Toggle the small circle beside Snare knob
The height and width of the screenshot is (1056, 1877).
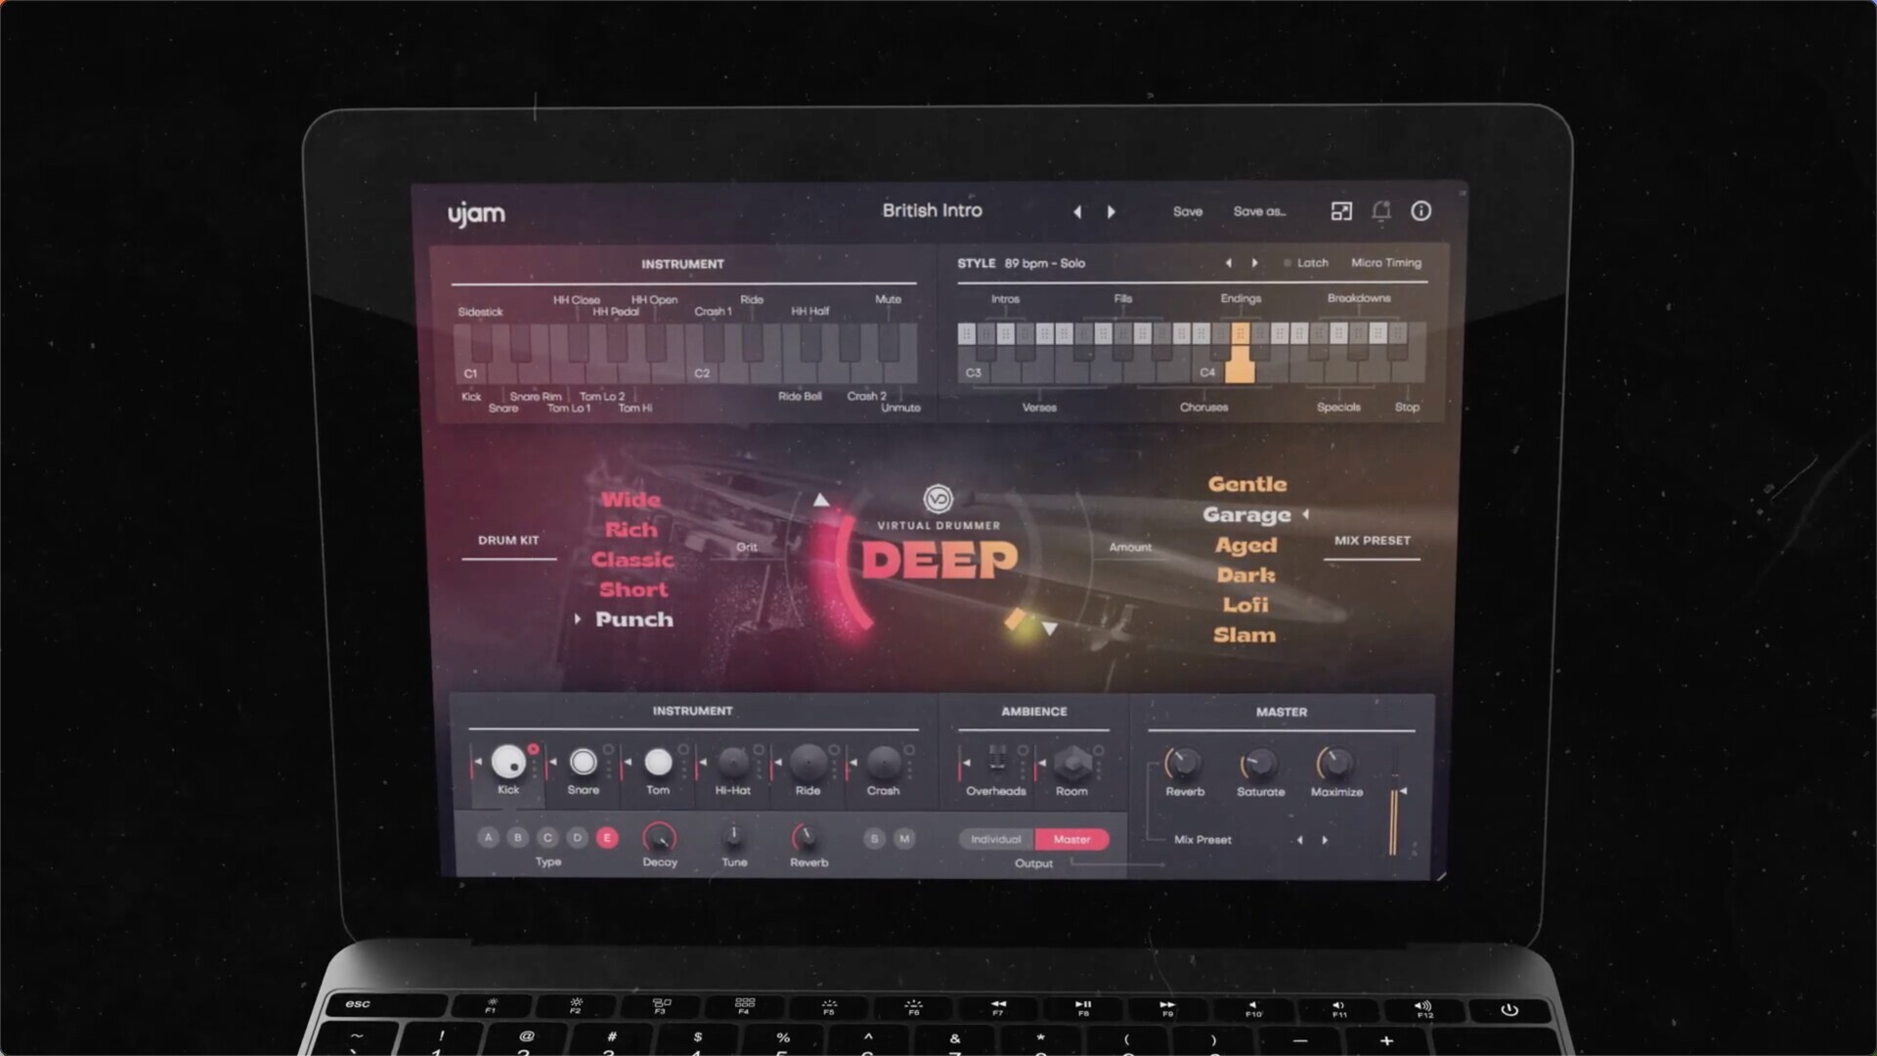(608, 750)
